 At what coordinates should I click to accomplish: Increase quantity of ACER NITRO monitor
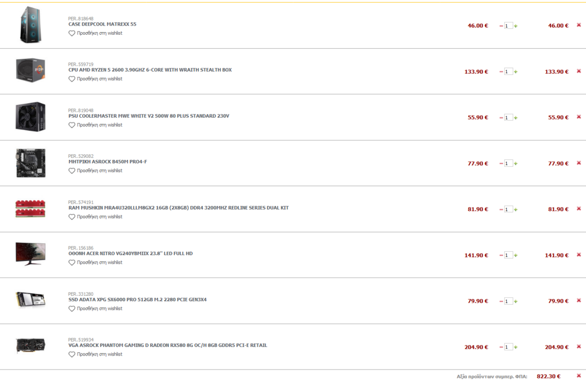point(516,256)
